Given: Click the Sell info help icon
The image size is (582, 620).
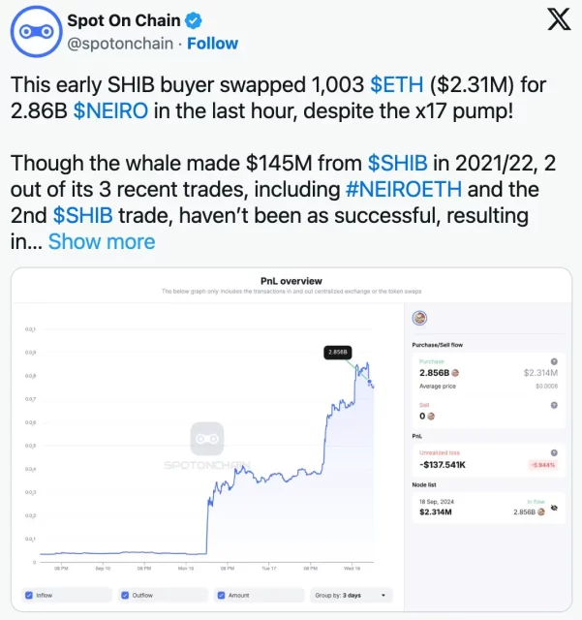Looking at the screenshot, I should [554, 404].
